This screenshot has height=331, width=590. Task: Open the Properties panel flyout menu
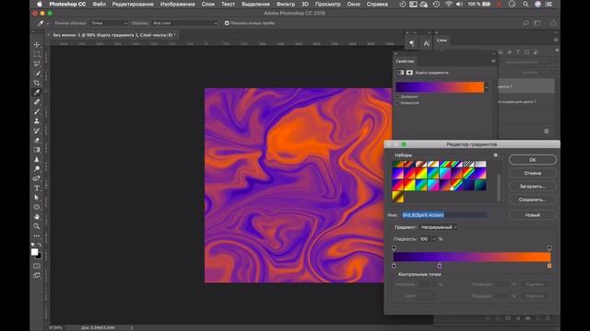click(x=493, y=61)
